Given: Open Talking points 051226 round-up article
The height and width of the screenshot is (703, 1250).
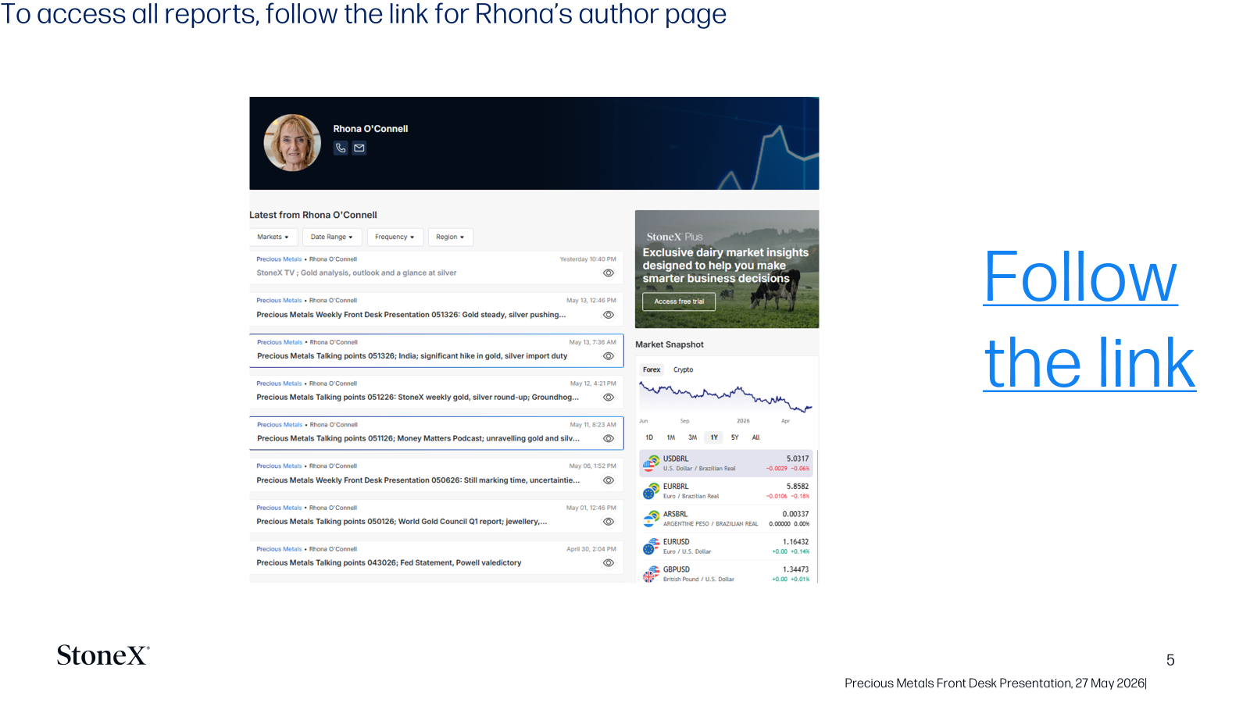Looking at the screenshot, I should 418,398.
